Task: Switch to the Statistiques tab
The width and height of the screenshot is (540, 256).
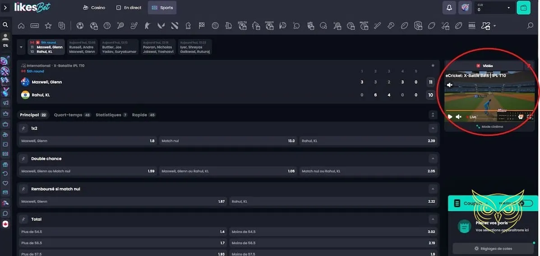Action: (108, 115)
